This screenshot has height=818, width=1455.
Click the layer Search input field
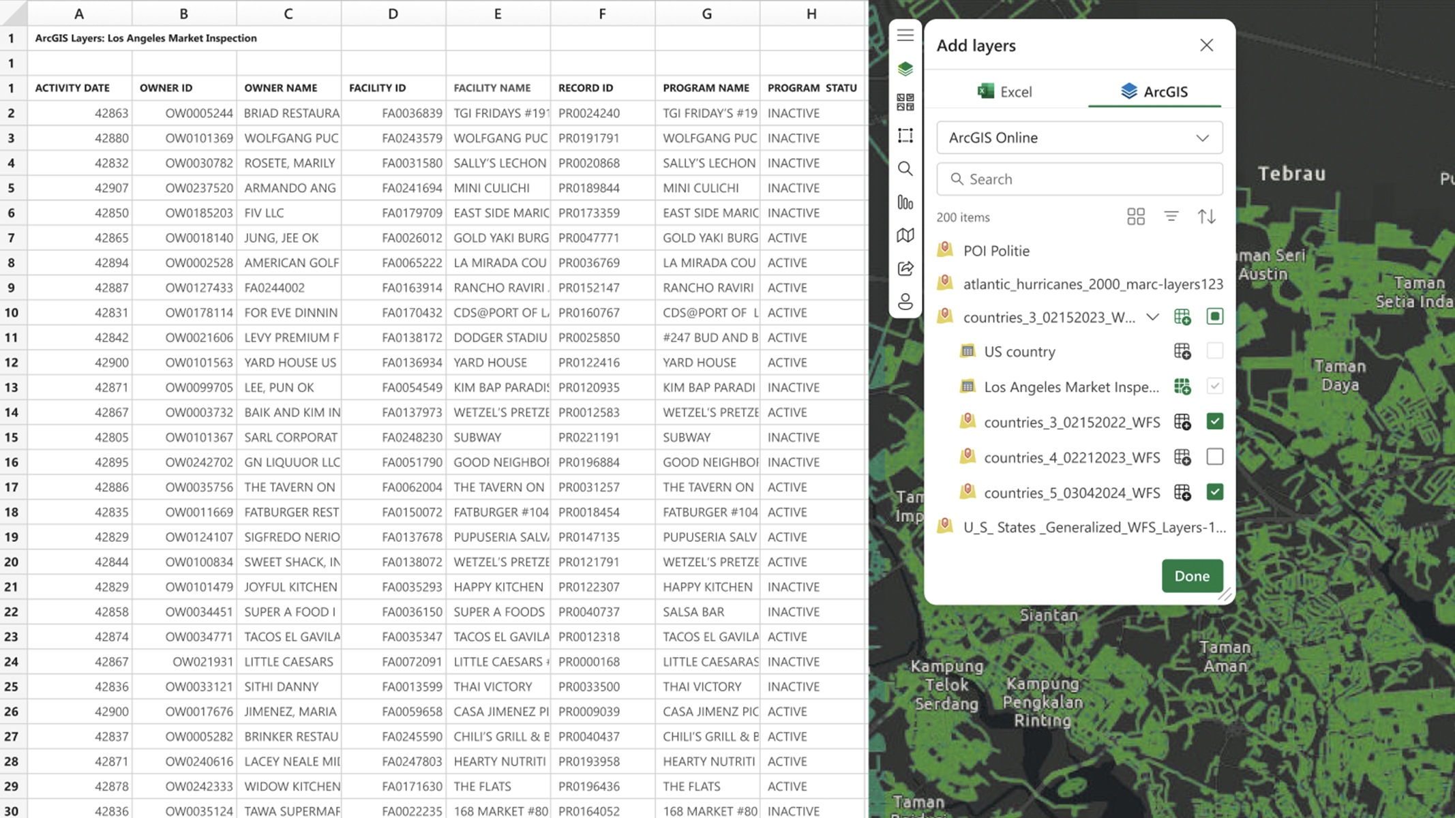1079,179
